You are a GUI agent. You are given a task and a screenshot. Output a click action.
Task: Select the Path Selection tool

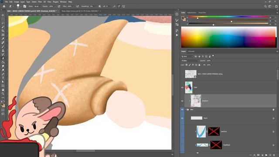pos(3,82)
